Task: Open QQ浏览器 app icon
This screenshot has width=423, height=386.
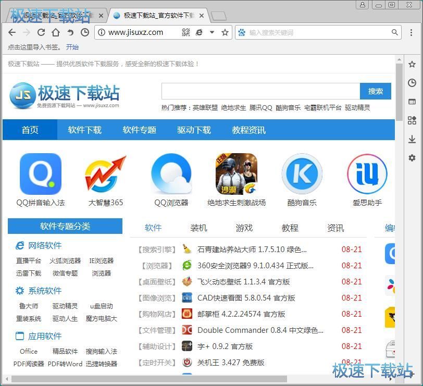Action: pos(171,174)
